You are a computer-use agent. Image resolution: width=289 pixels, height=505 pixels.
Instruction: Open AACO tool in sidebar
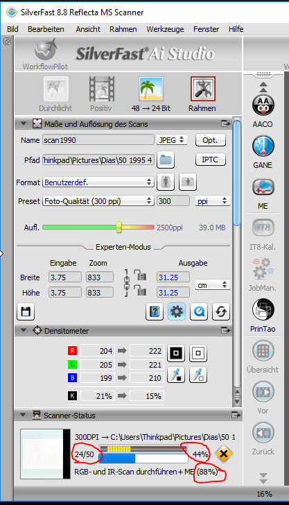tap(263, 106)
